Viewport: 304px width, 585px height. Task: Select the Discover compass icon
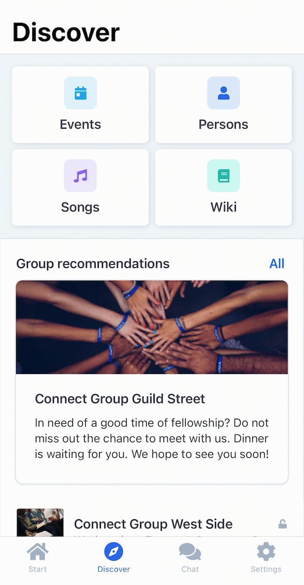pyautogui.click(x=114, y=551)
